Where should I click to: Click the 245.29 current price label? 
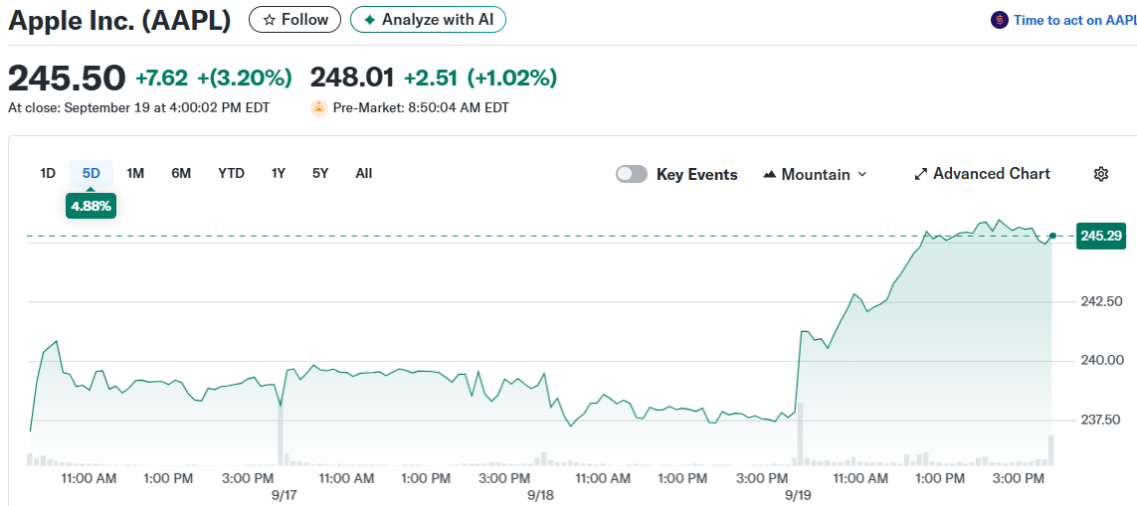pos(1101,236)
